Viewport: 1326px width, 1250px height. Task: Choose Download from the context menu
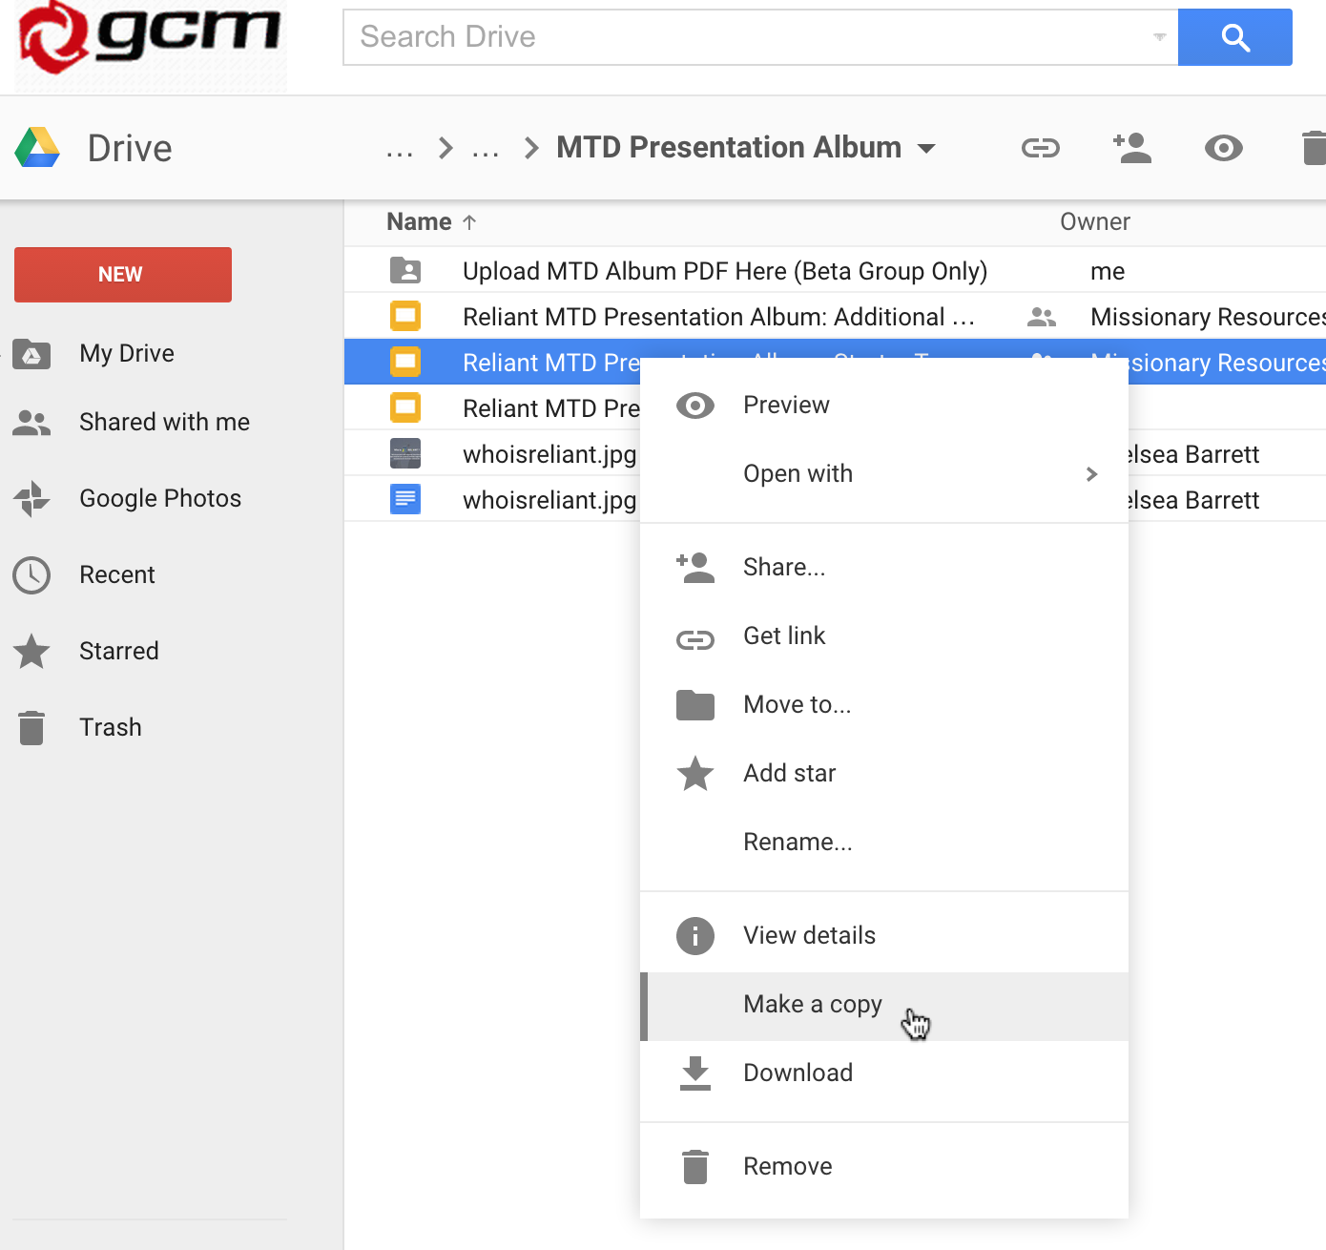coord(798,1073)
